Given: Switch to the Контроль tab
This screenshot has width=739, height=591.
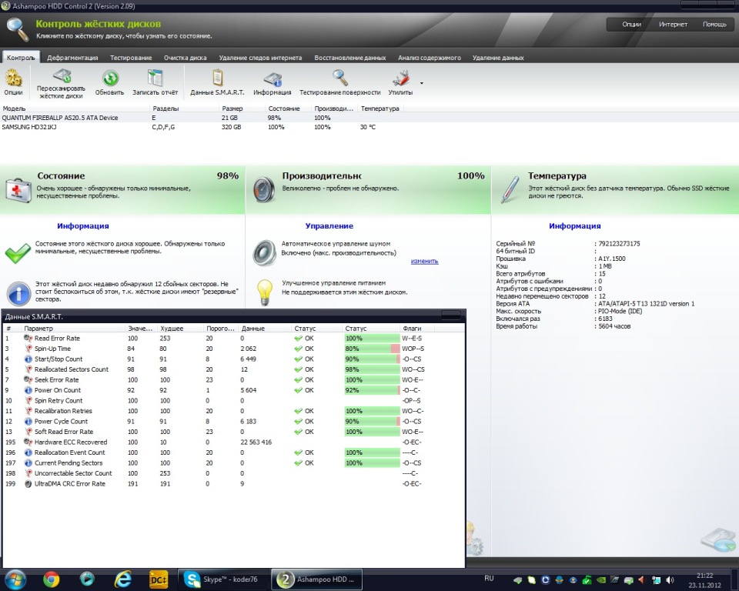Looking at the screenshot, I should [21, 58].
